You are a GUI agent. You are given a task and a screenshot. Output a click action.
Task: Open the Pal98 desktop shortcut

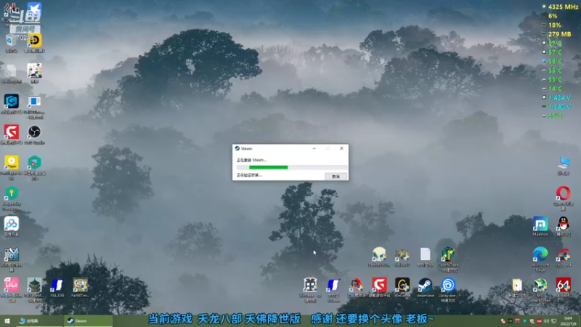[80, 287]
